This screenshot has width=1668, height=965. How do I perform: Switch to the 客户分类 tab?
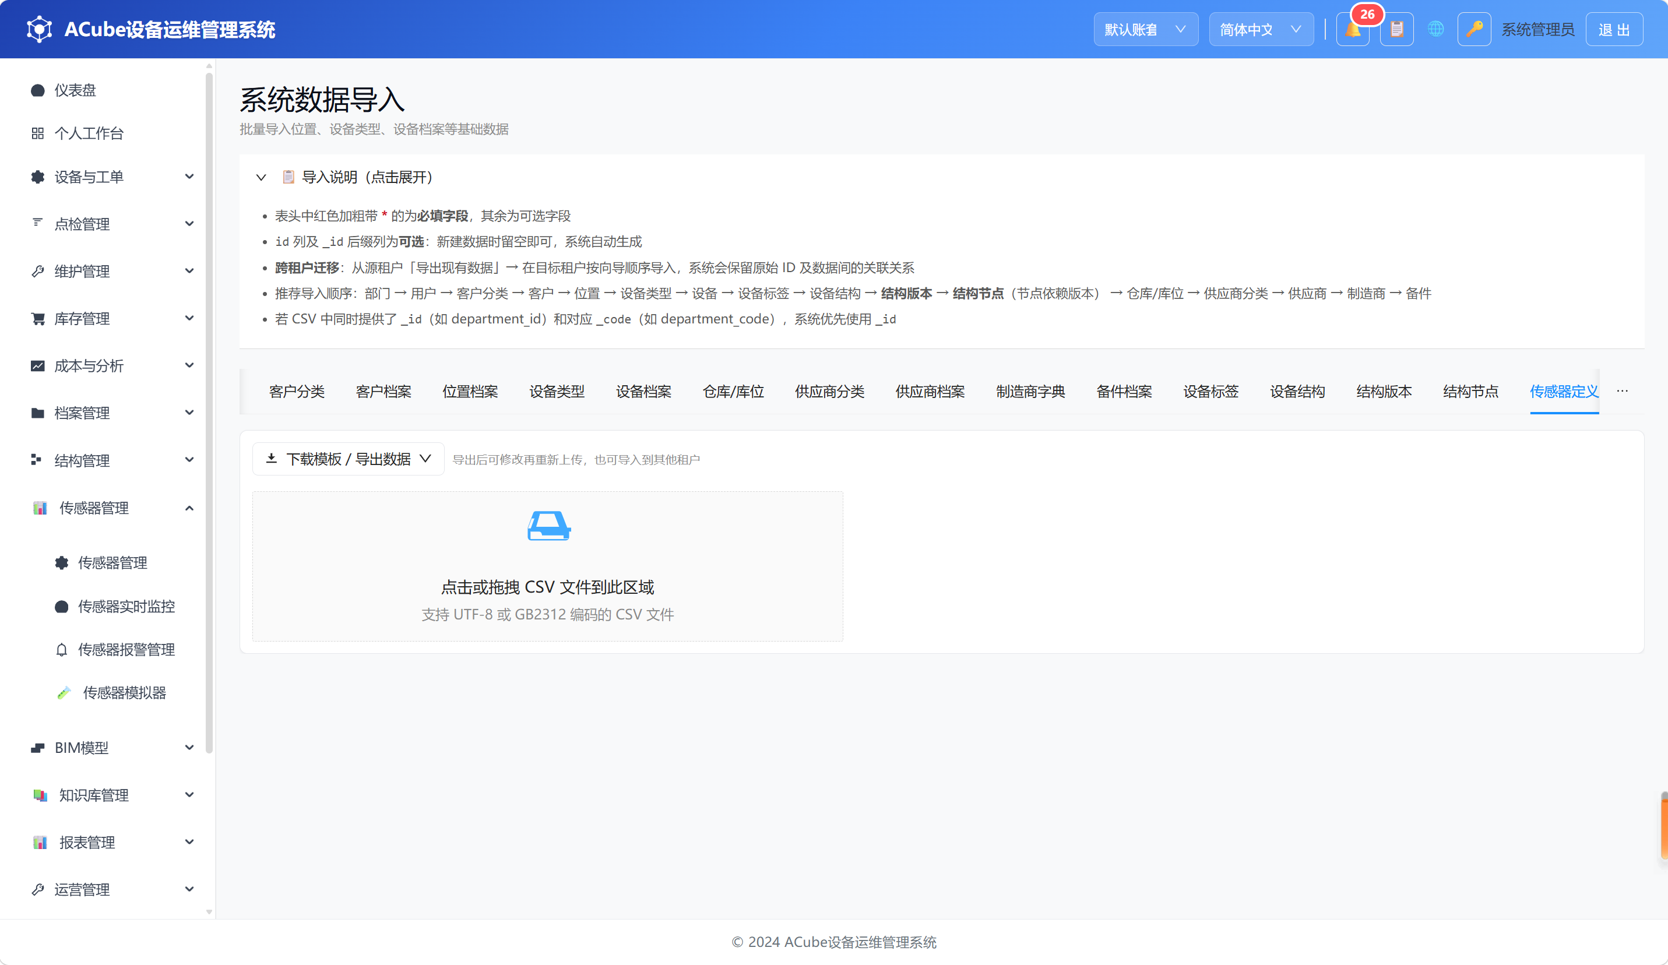[297, 391]
